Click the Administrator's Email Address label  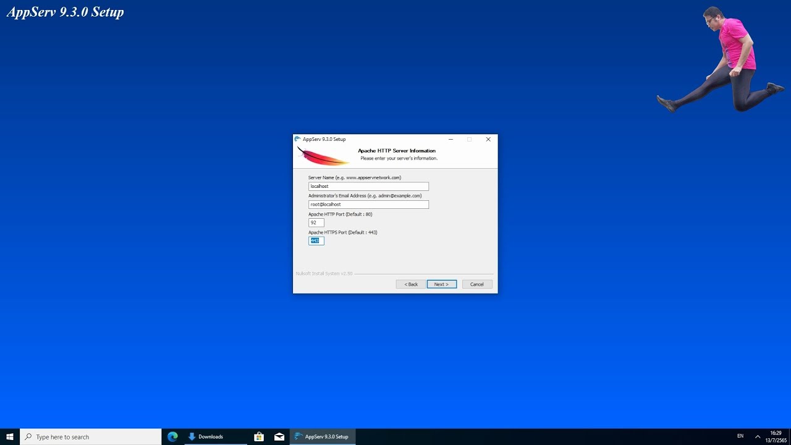365,196
